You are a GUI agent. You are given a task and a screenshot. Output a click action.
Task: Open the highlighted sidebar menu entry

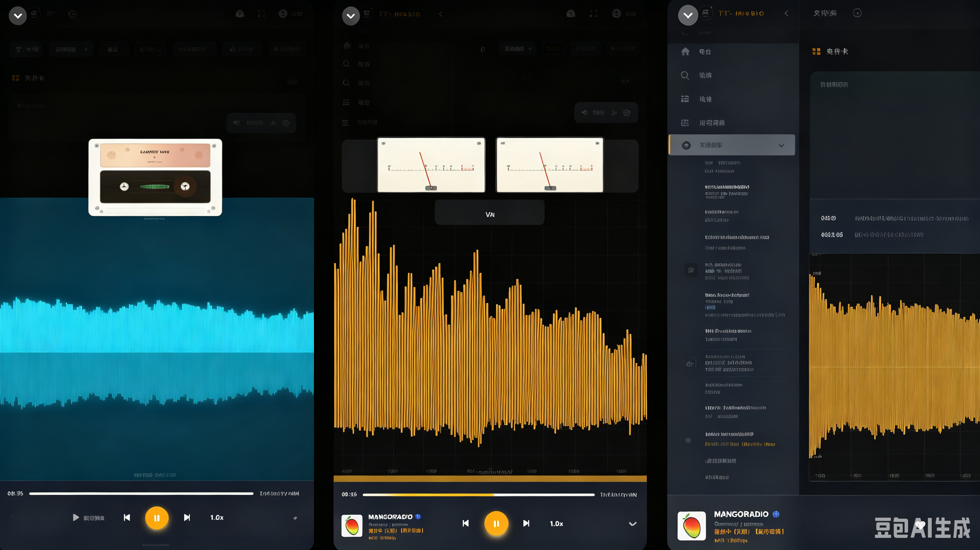coord(732,145)
